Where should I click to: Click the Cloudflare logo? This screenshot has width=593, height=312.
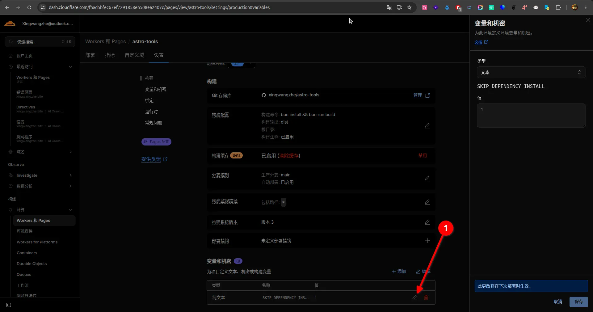point(10,23)
